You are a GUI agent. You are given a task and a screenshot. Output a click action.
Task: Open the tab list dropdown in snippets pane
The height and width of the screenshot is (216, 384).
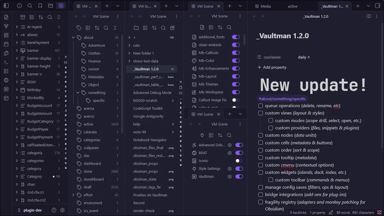click(x=240, y=6)
